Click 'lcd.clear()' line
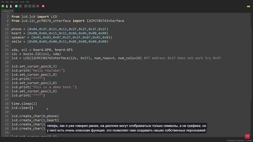The image size is (253, 142). tap(22, 108)
